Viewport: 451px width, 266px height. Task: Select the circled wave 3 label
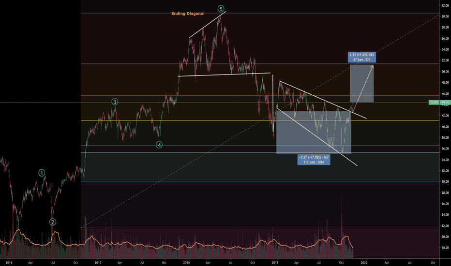(115, 102)
